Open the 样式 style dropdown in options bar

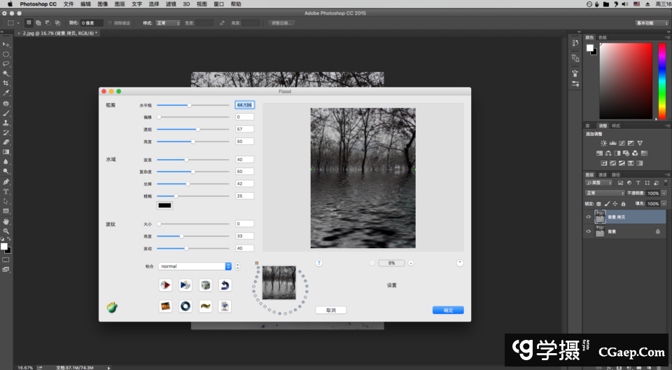pyautogui.click(x=168, y=23)
